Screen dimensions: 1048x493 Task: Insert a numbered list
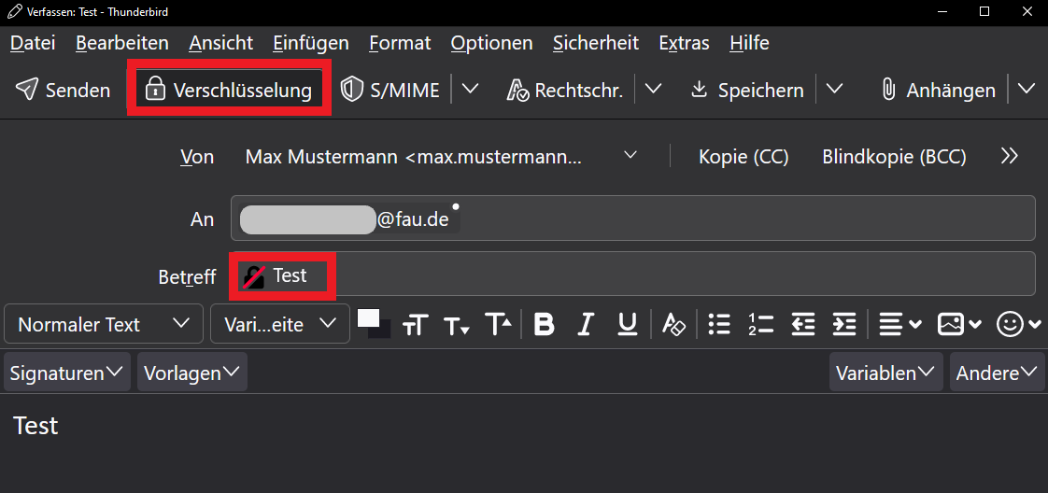[760, 324]
